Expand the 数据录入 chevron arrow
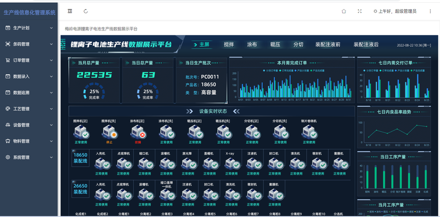 click(x=51, y=77)
